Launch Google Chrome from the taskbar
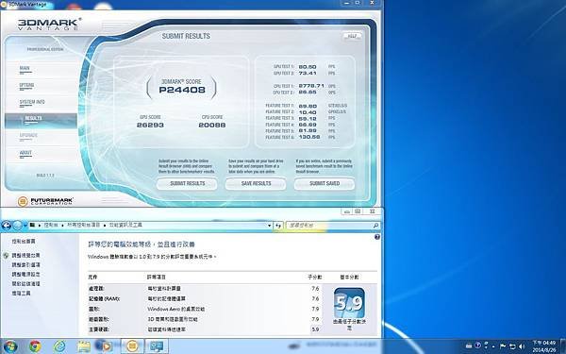The width and height of the screenshot is (566, 354). 35,346
